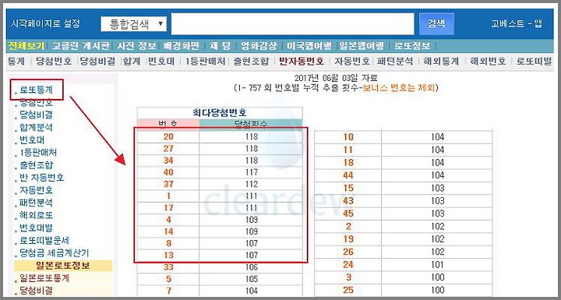The image size is (561, 300).
Task: Select 번호대 in the lotto submenu bar
Action: (x=161, y=62)
